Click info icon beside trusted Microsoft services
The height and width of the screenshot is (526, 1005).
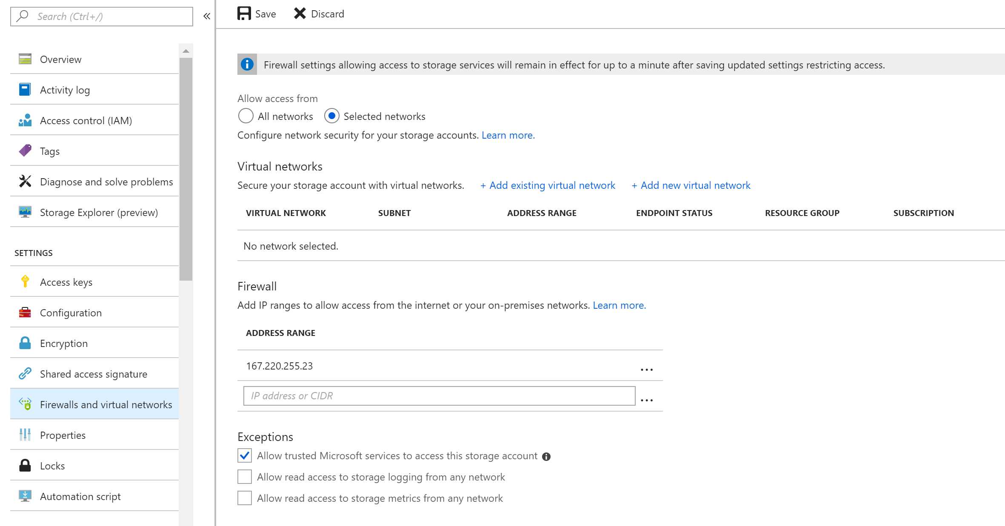(546, 456)
